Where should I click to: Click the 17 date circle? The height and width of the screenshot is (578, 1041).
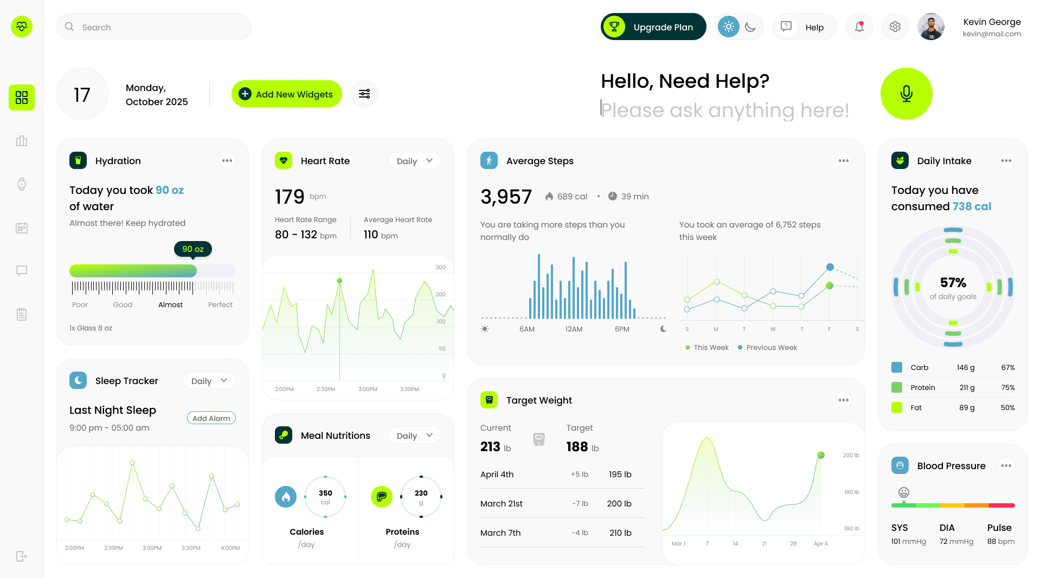(x=82, y=94)
